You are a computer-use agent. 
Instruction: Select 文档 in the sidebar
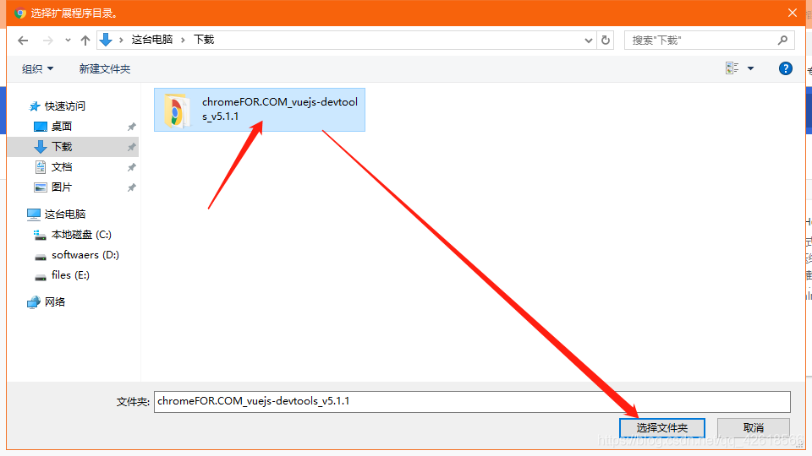click(62, 167)
